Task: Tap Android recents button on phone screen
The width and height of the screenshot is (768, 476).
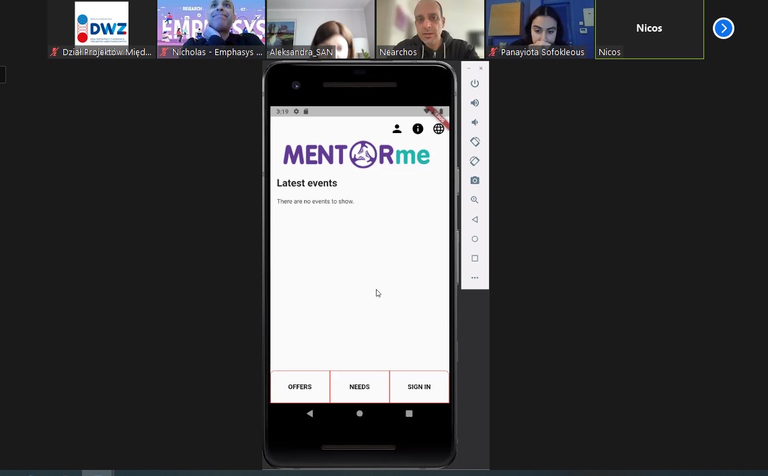Action: 409,413
